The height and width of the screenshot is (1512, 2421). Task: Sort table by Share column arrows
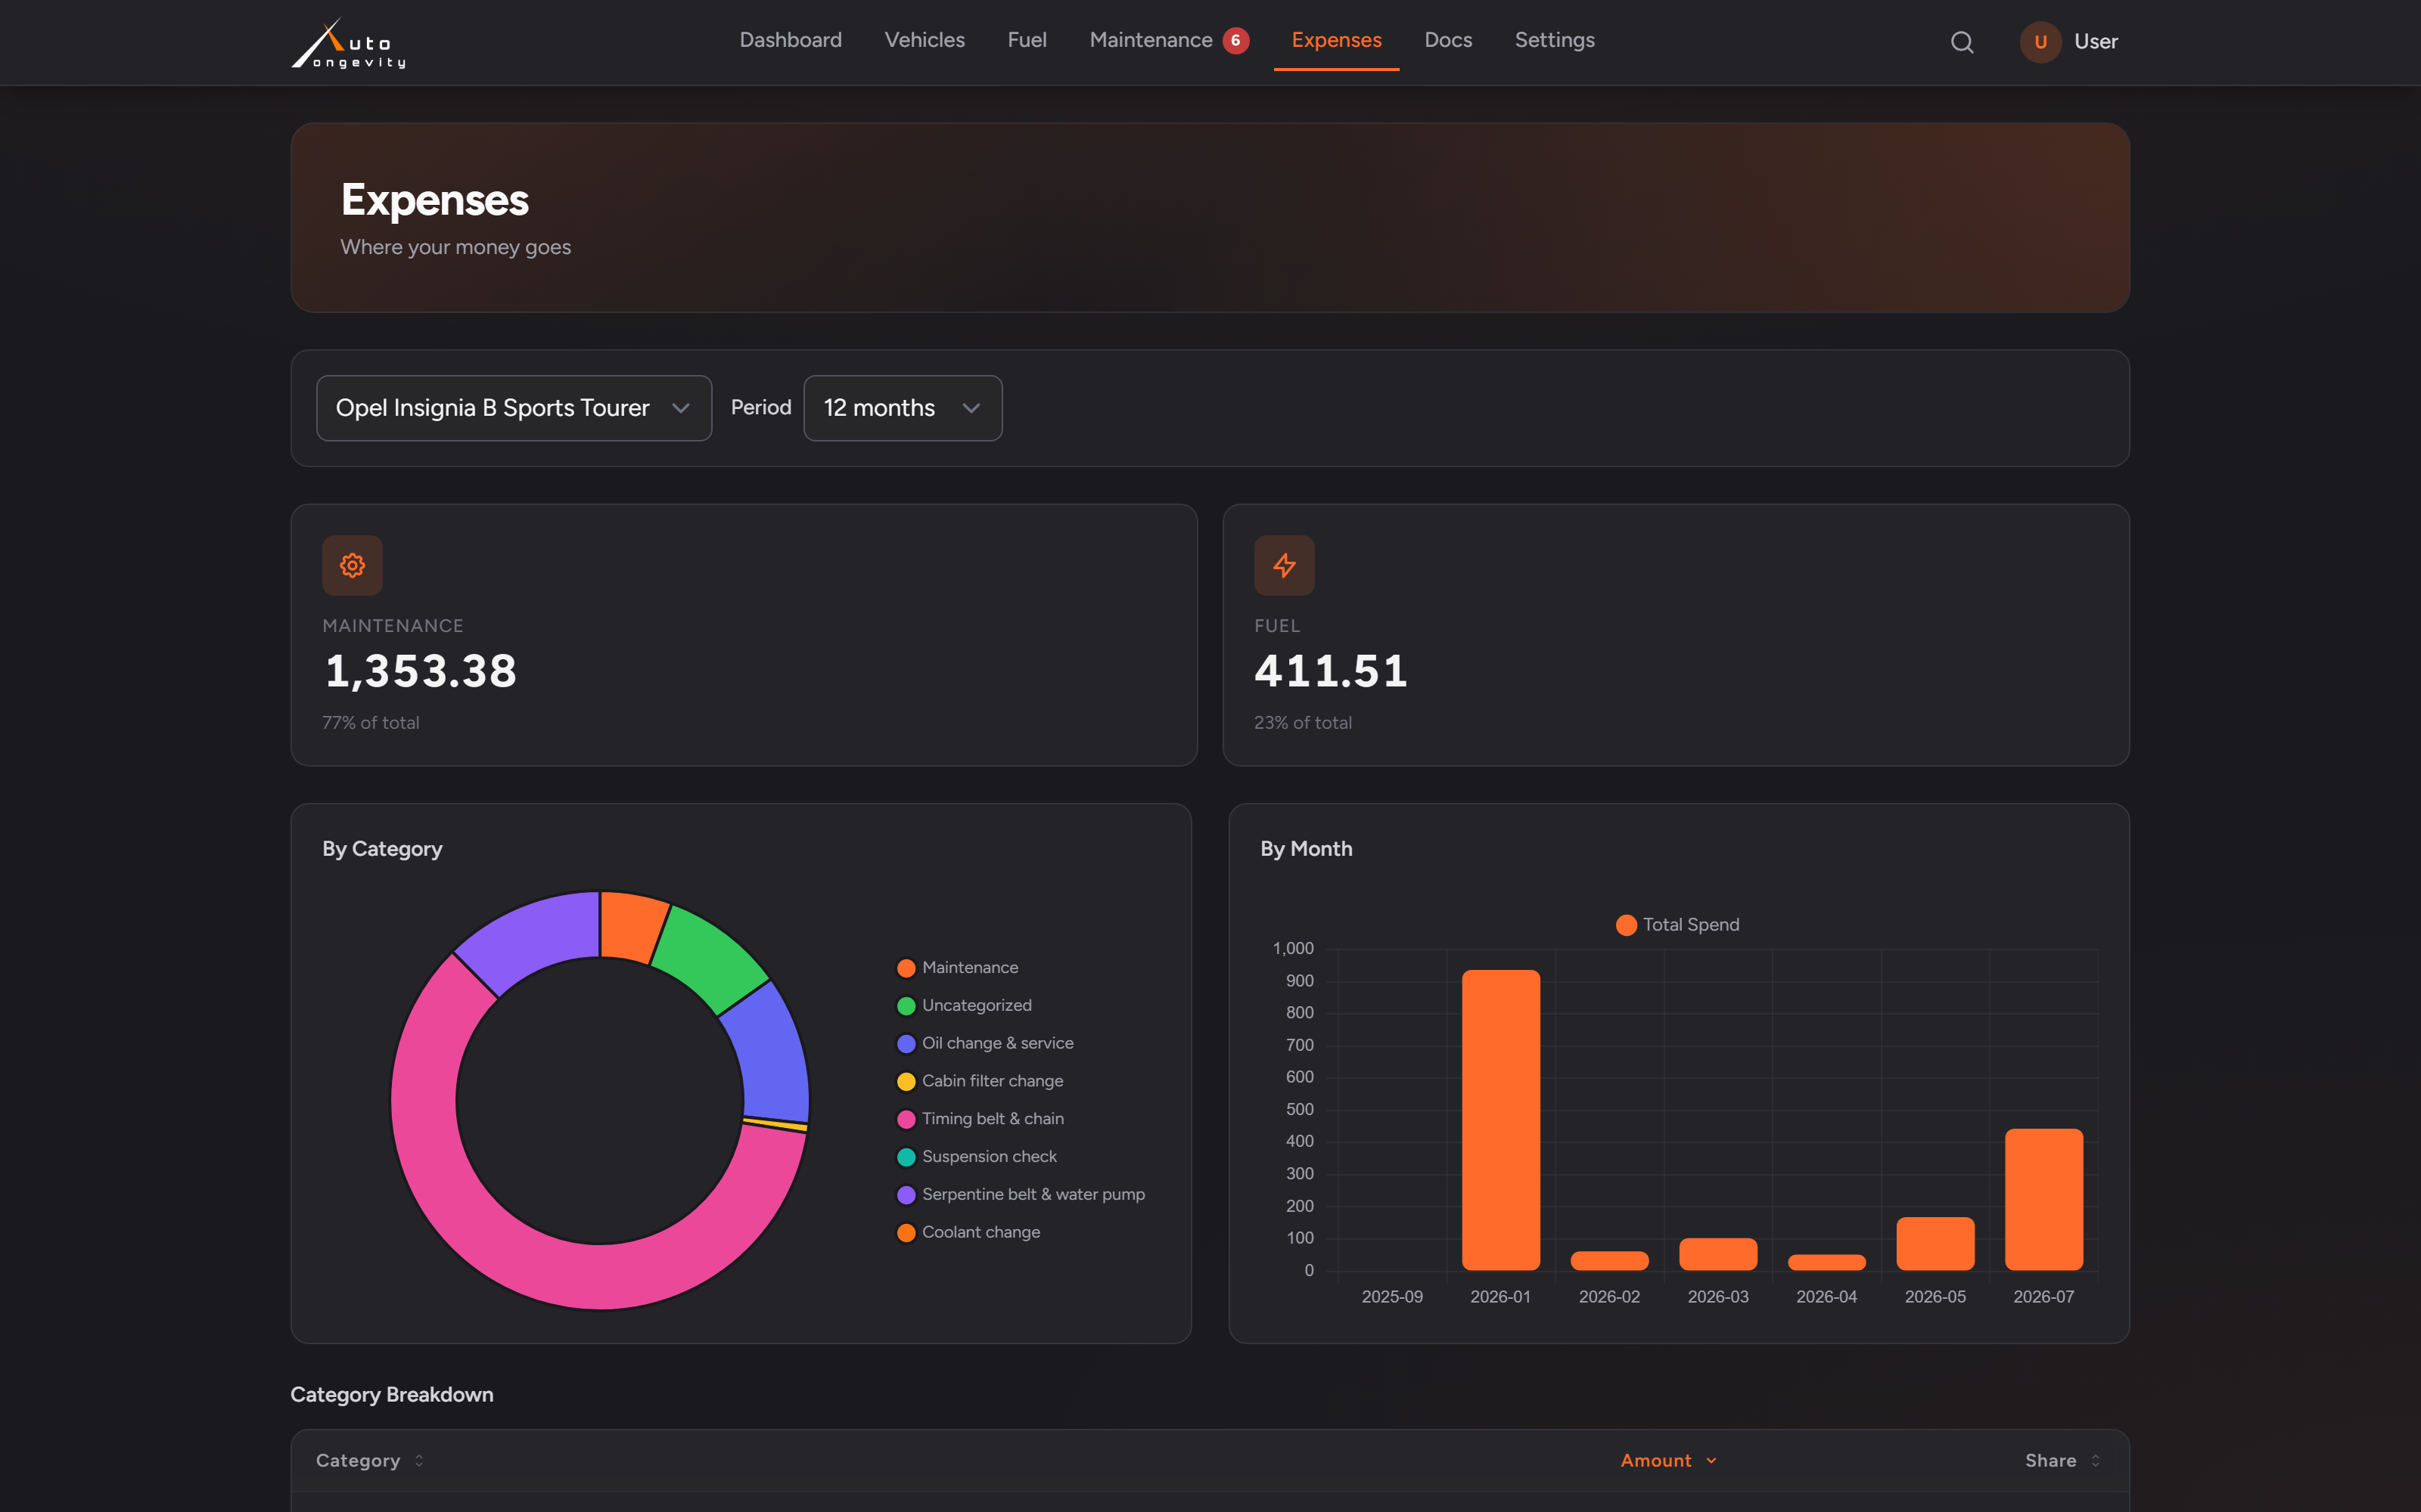tap(2095, 1461)
